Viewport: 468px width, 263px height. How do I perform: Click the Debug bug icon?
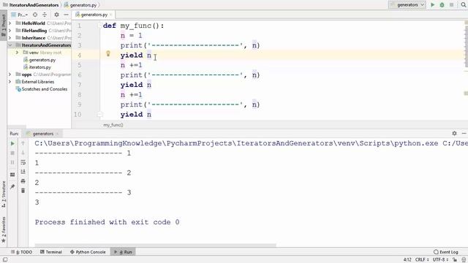point(442,5)
